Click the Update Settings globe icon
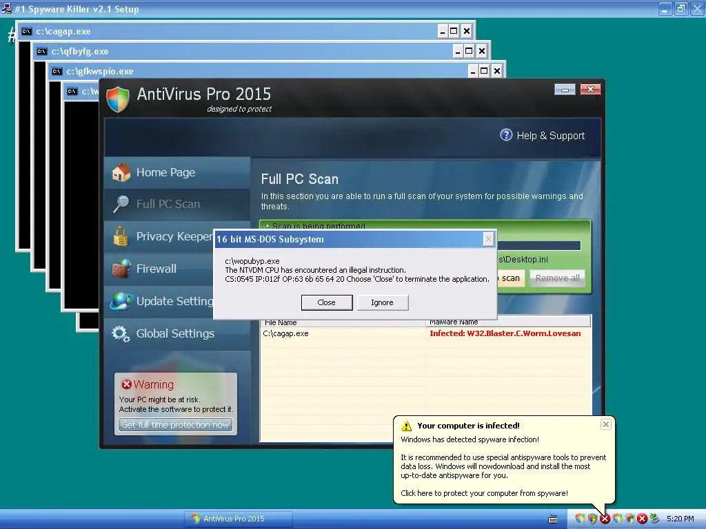 [x=121, y=301]
